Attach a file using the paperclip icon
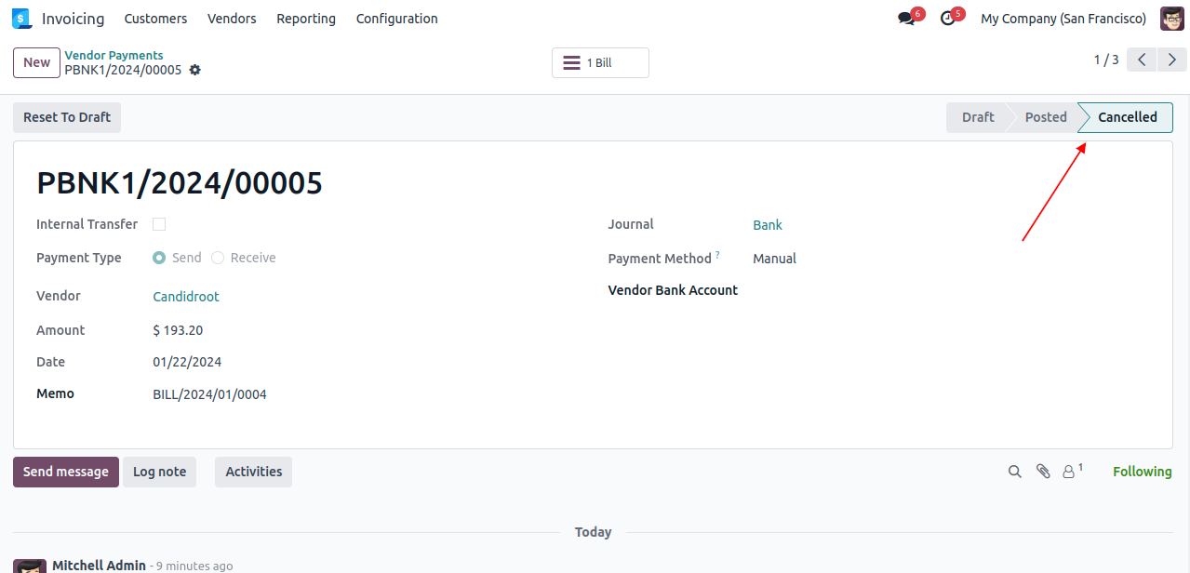The width and height of the screenshot is (1190, 573). [x=1043, y=472]
